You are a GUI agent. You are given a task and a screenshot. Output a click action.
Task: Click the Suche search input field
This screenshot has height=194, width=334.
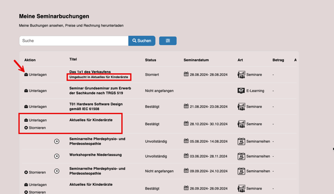click(x=73, y=41)
